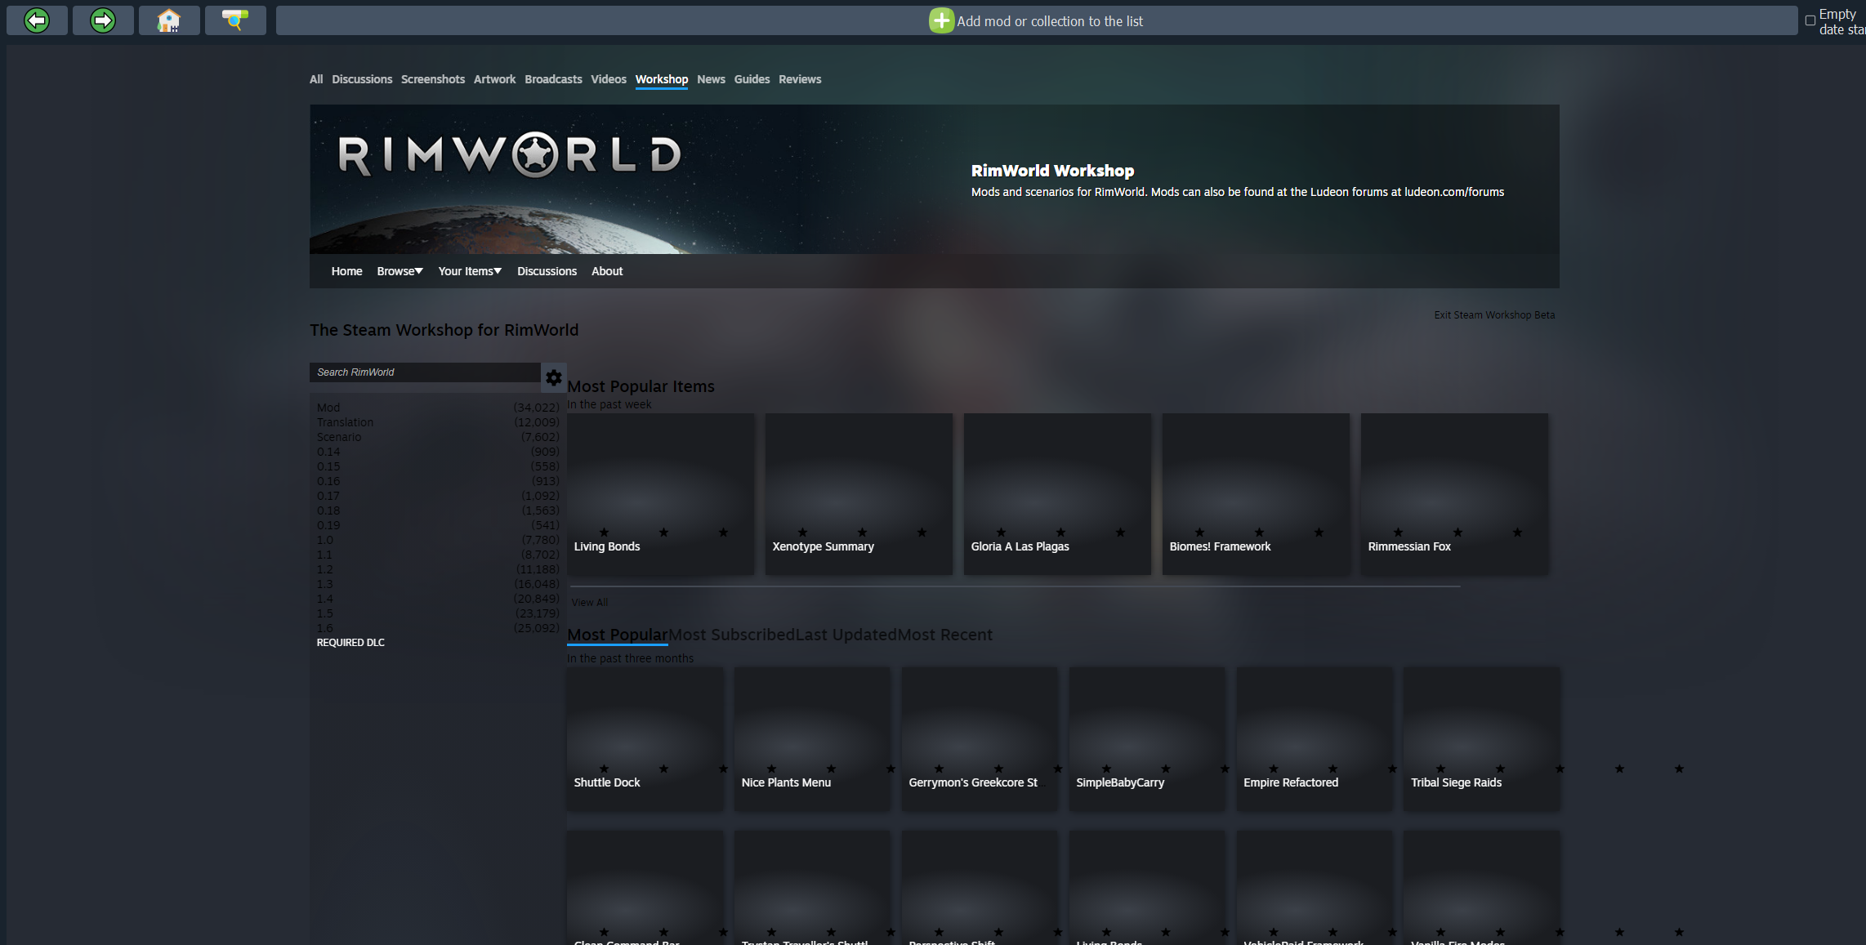Viewport: 1866px width, 945px height.
Task: Click the green back arrow button
Action: 37,20
